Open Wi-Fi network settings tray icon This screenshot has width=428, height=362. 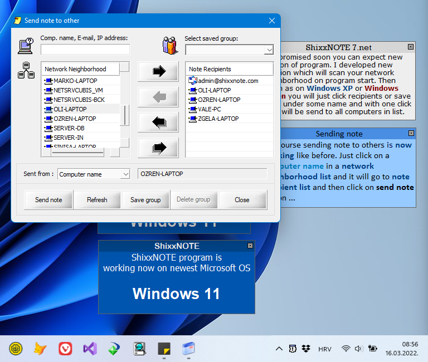346,349
